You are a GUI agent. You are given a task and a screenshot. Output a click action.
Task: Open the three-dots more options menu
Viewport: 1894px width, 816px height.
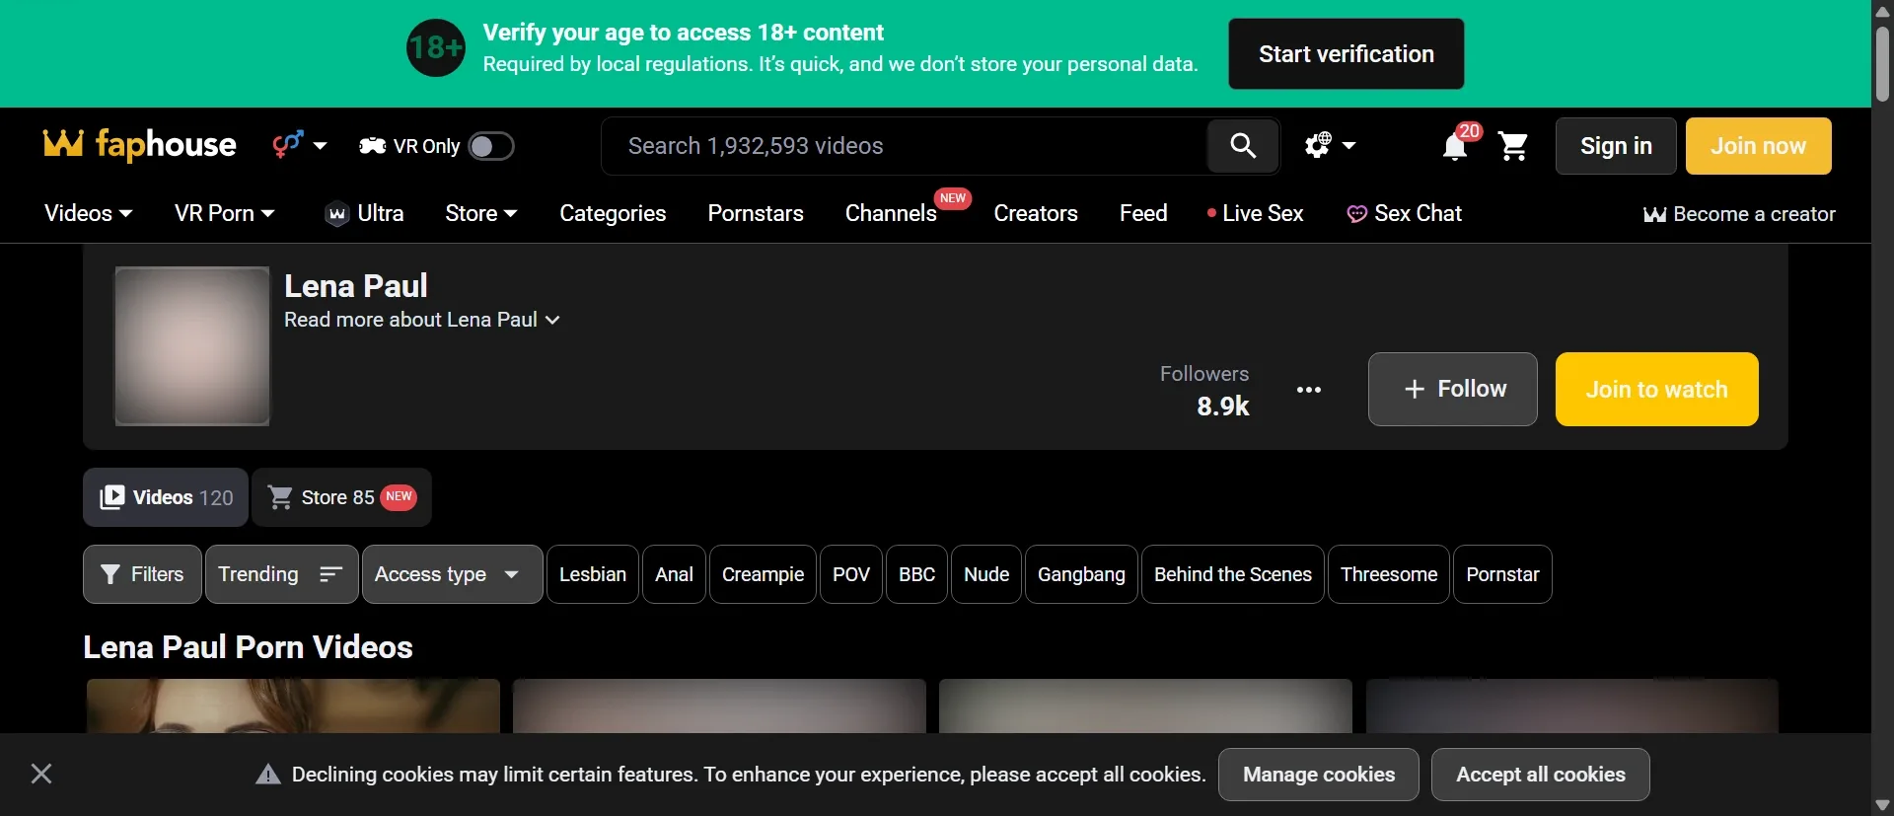click(x=1309, y=390)
